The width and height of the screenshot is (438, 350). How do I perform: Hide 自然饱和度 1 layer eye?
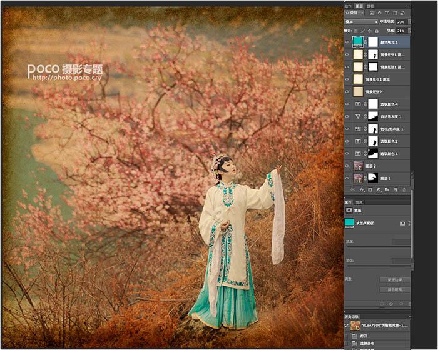coord(347,116)
